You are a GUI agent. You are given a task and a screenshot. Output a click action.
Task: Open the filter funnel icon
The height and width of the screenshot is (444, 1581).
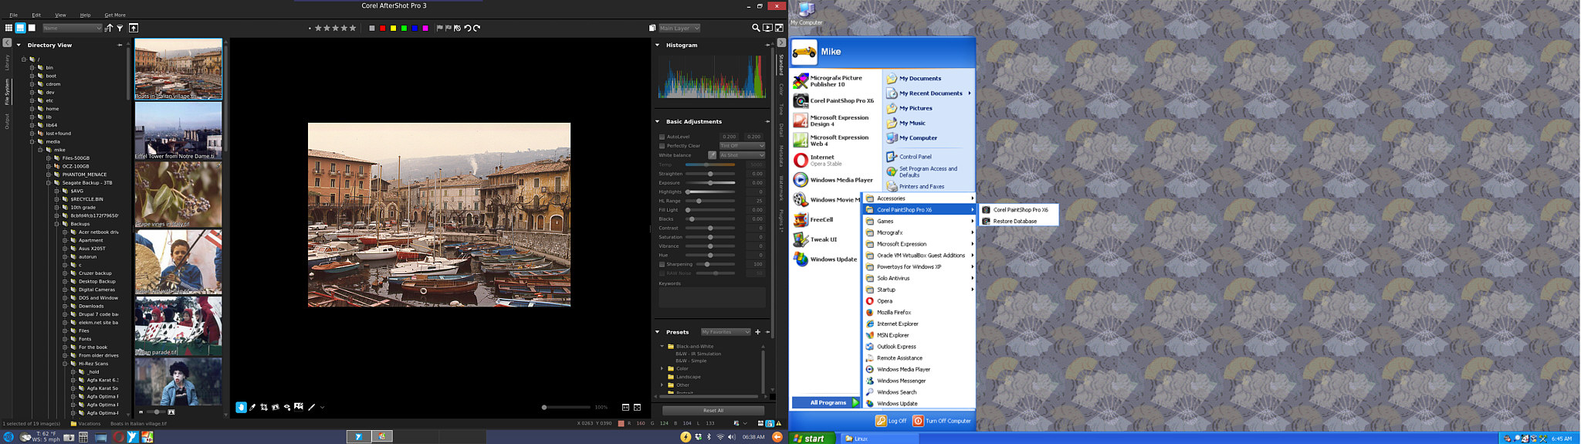(x=120, y=28)
